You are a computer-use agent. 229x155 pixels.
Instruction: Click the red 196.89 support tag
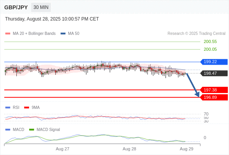[214, 97]
